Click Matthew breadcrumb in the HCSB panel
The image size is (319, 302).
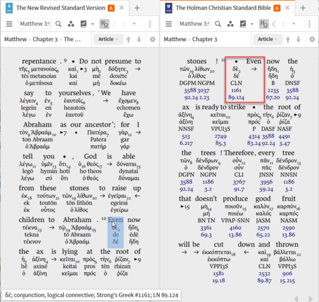tap(175, 39)
